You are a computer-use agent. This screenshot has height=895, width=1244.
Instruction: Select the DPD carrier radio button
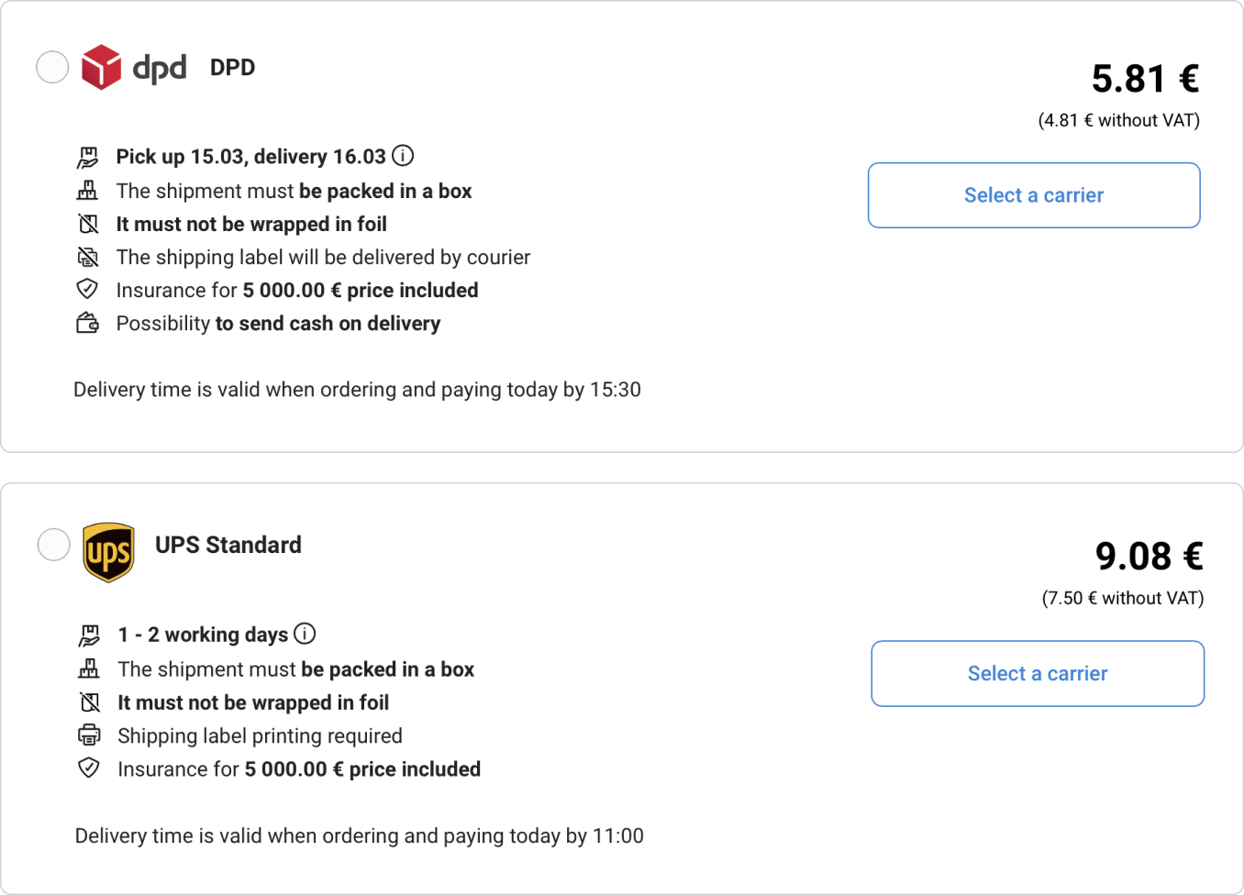[52, 67]
